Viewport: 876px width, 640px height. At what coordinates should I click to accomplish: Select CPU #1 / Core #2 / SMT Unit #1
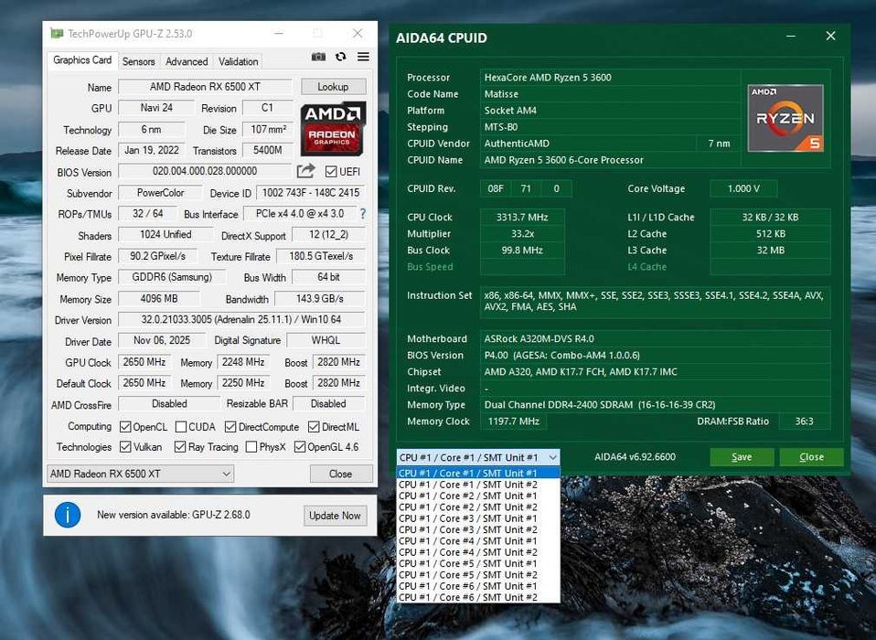(x=478, y=496)
